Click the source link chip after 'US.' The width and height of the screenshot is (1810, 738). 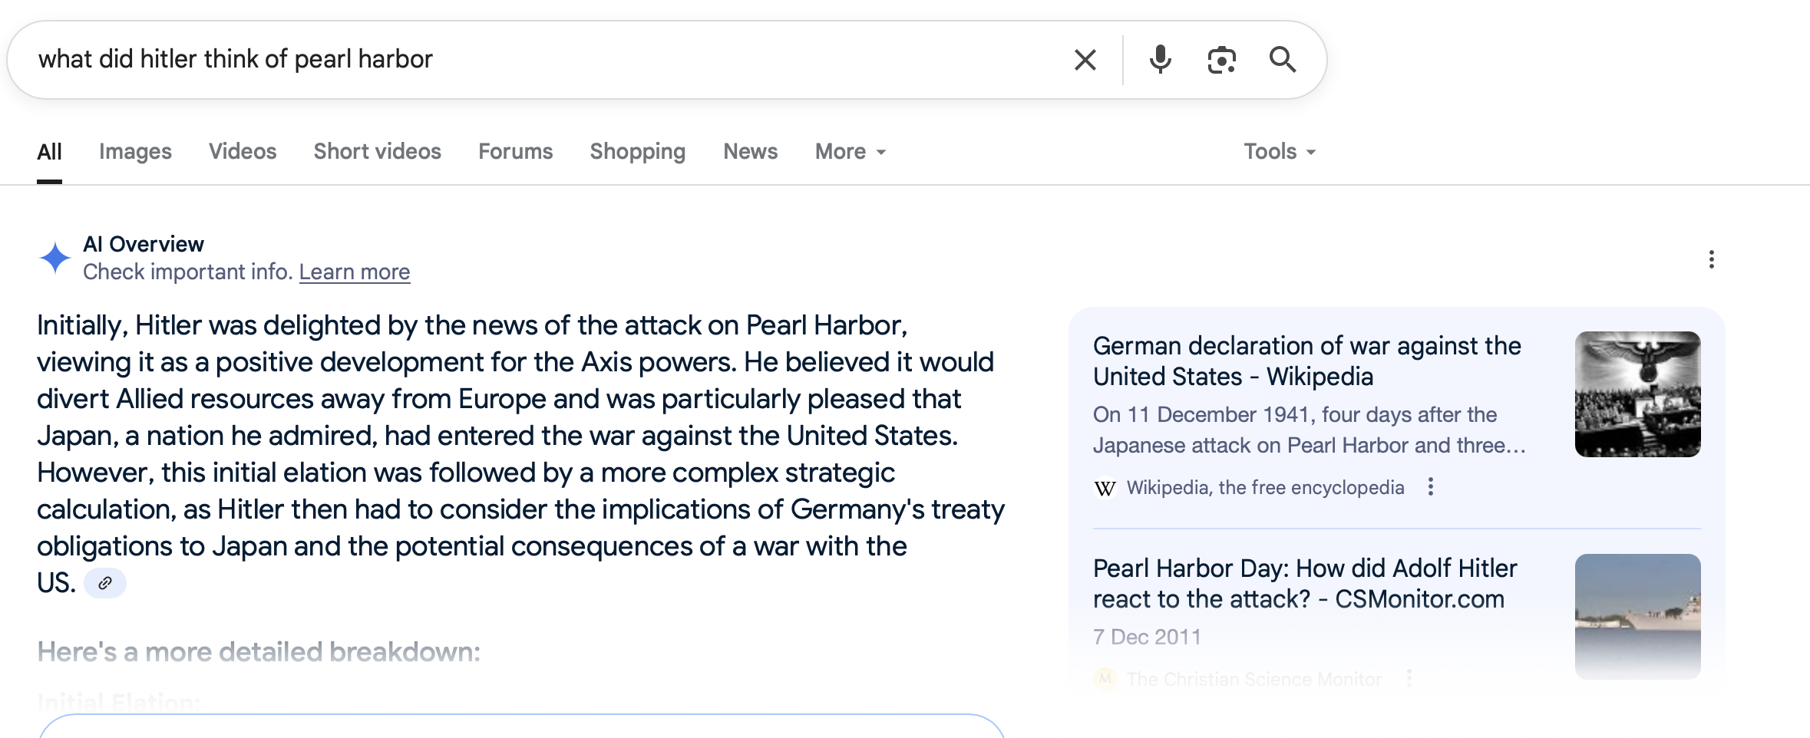(x=105, y=583)
